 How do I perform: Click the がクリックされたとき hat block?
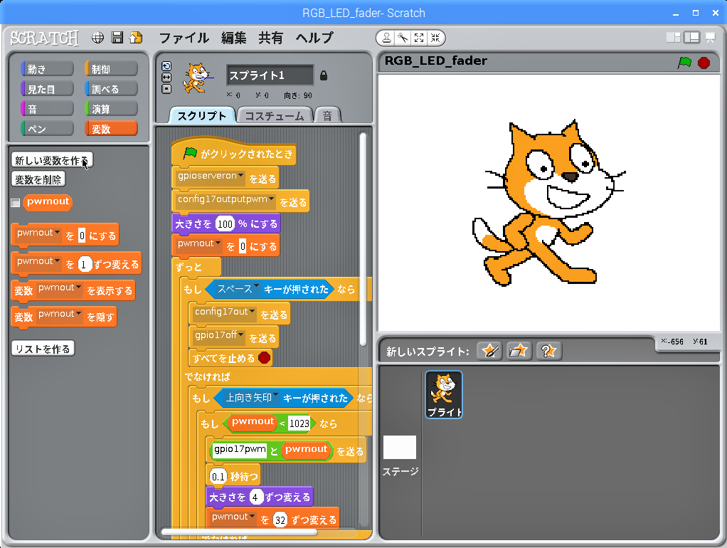234,153
